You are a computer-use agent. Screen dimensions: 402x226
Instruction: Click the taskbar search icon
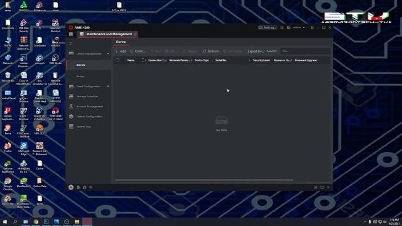coord(15,222)
